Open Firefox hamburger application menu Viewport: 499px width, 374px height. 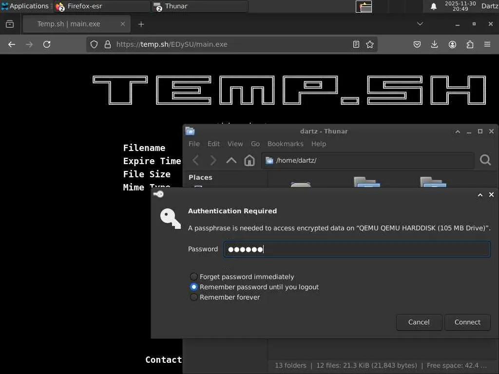tap(487, 44)
